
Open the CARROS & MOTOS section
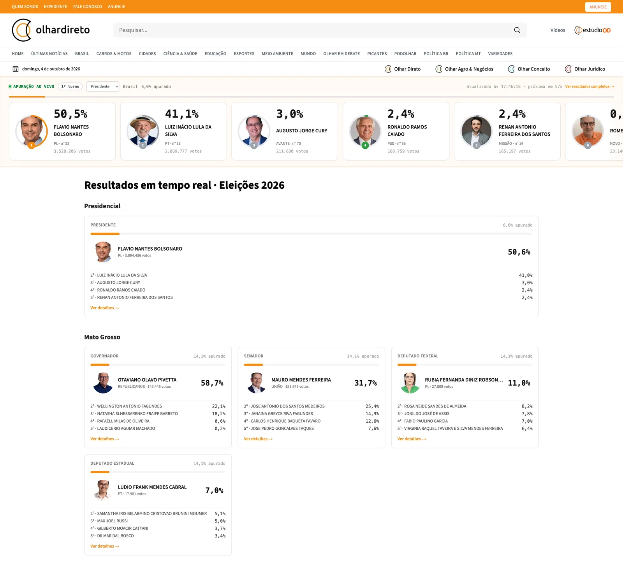[x=114, y=54]
